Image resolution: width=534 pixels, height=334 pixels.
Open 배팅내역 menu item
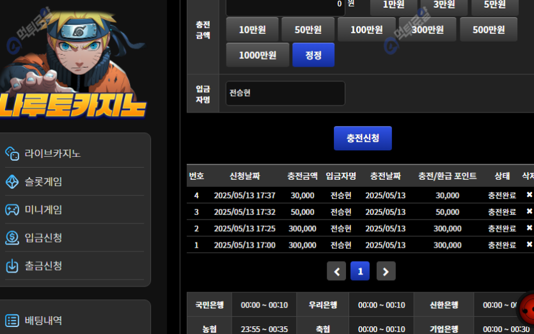click(74, 321)
